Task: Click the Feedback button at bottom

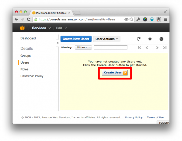Action: 163,122
